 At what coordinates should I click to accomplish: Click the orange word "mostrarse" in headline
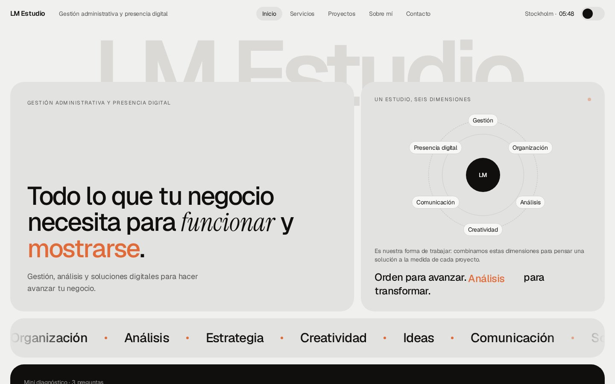coord(84,249)
